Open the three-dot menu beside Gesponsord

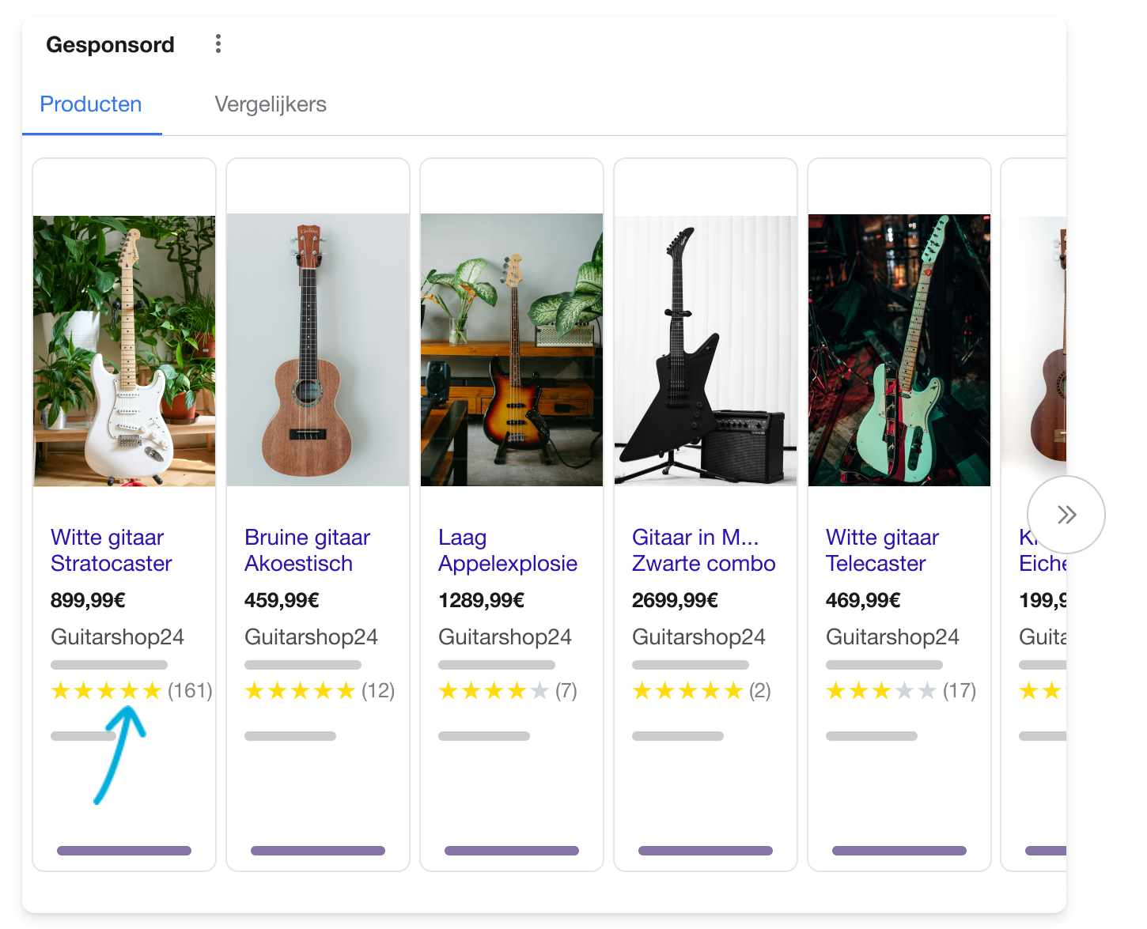218,44
